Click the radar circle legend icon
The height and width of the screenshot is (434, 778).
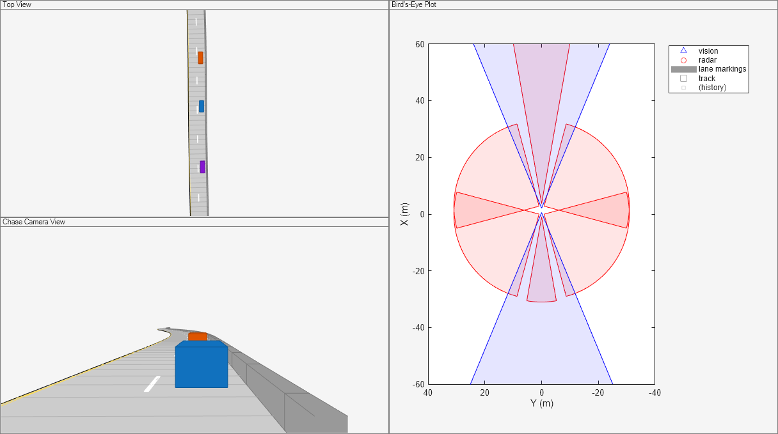(x=683, y=60)
